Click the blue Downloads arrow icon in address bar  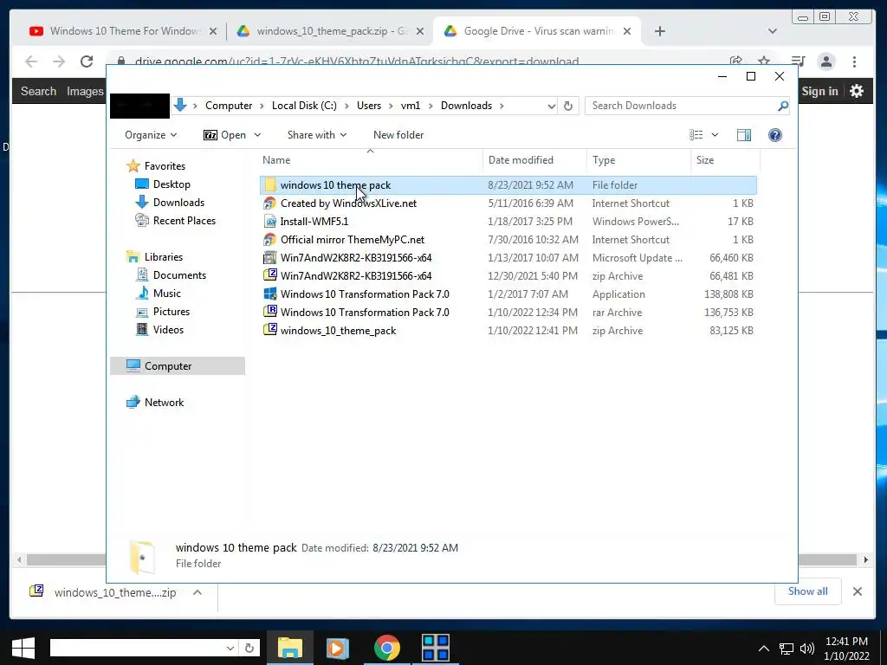click(x=180, y=105)
